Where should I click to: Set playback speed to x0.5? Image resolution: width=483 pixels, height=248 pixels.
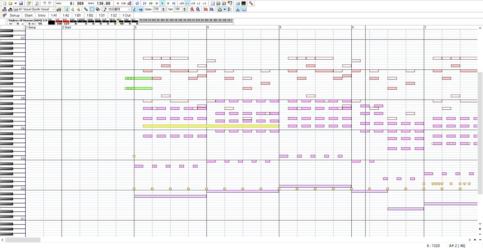pyautogui.click(x=182, y=3)
